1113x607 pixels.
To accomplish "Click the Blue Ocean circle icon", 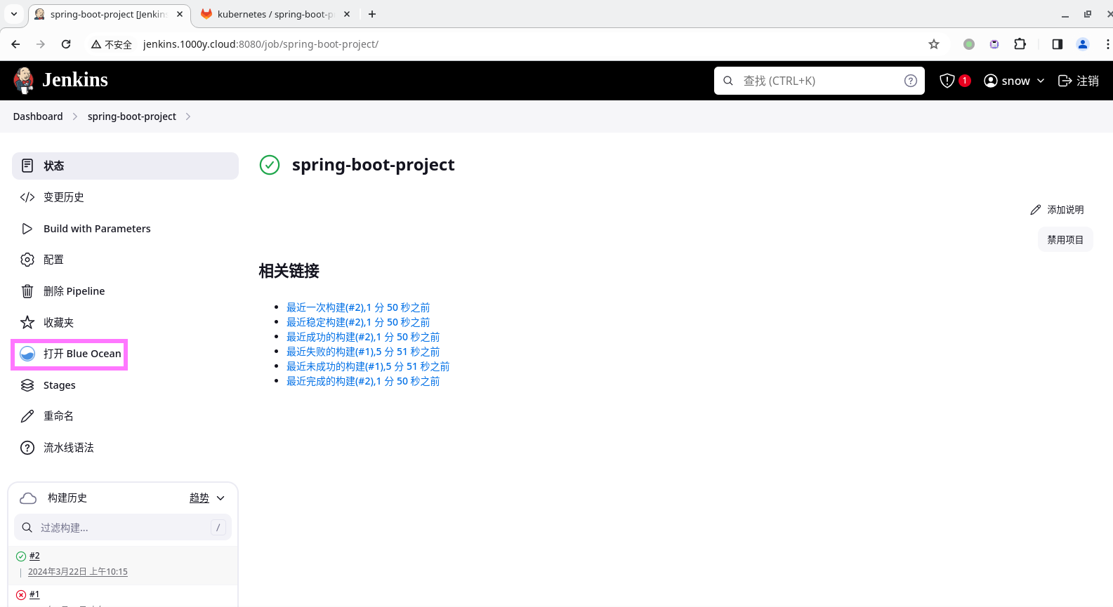I will coord(27,354).
